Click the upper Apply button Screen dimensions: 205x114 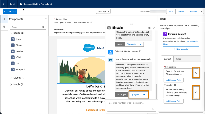120,44
